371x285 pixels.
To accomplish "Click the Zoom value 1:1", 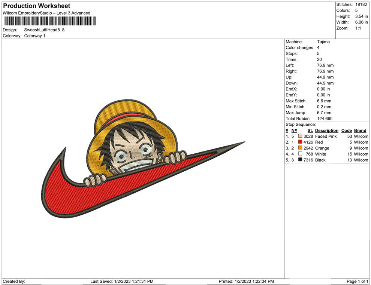I will [x=358, y=28].
